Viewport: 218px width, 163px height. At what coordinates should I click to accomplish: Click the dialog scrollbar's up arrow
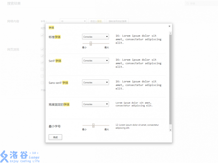click(x=171, y=33)
